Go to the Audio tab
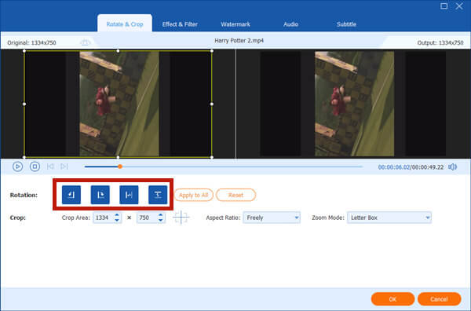Screen dimensions: 471x311 point(290,24)
